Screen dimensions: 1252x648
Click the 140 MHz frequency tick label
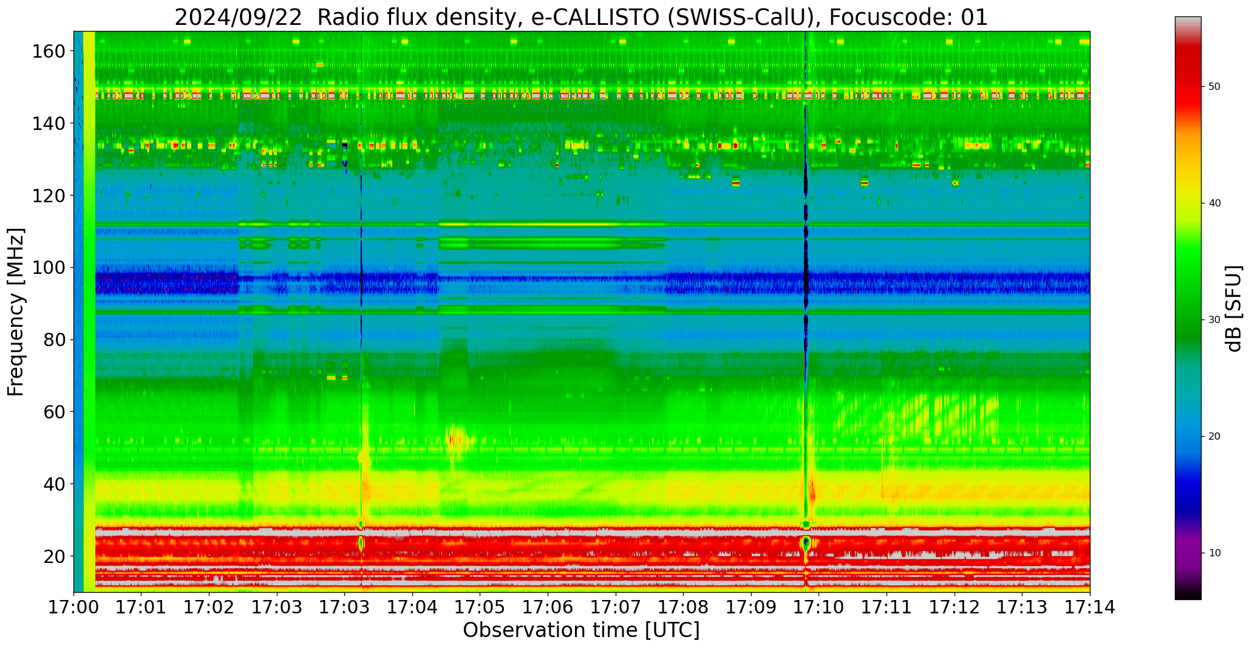pyautogui.click(x=48, y=124)
